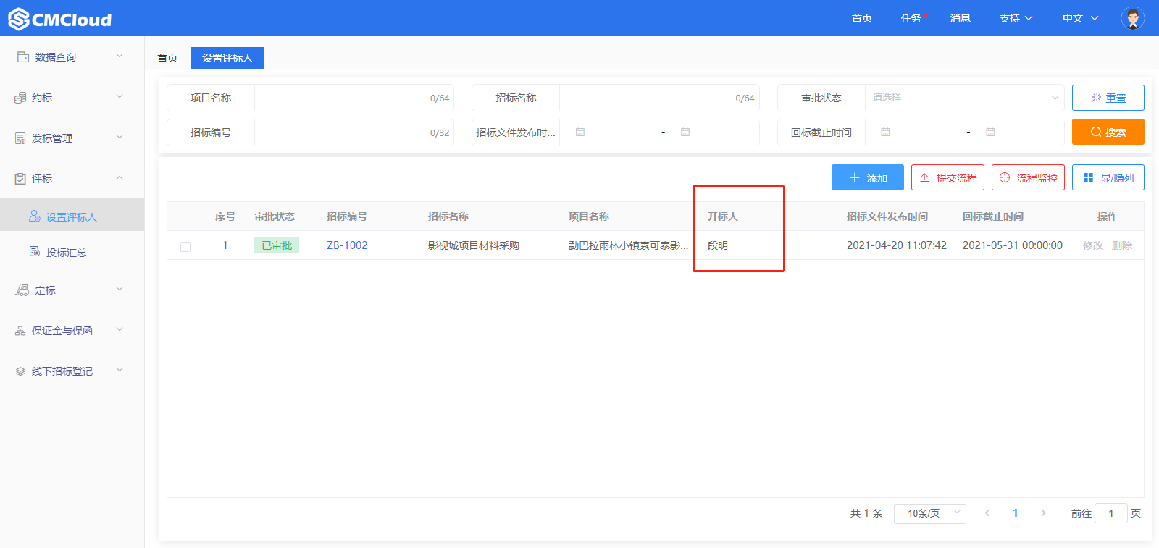
Task: Open the 10条/页 page size dropdown
Action: [930, 513]
